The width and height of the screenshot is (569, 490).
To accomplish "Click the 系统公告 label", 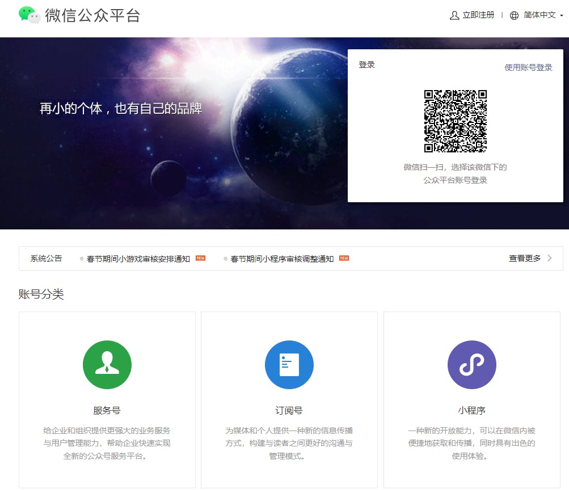I will (x=46, y=258).
